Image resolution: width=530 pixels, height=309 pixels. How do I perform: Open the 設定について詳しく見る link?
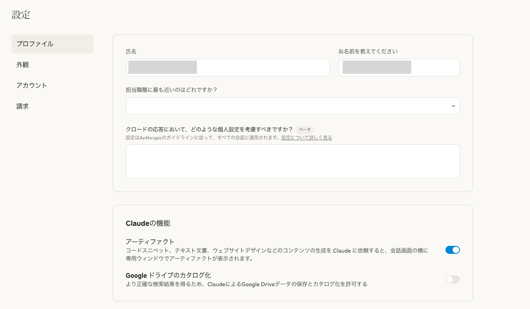click(x=306, y=138)
